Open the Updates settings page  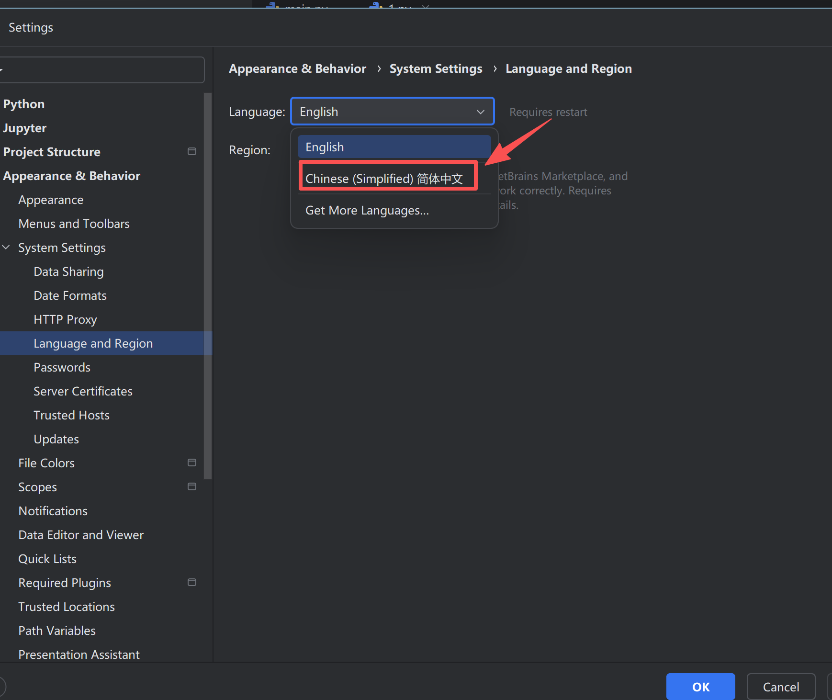point(56,439)
